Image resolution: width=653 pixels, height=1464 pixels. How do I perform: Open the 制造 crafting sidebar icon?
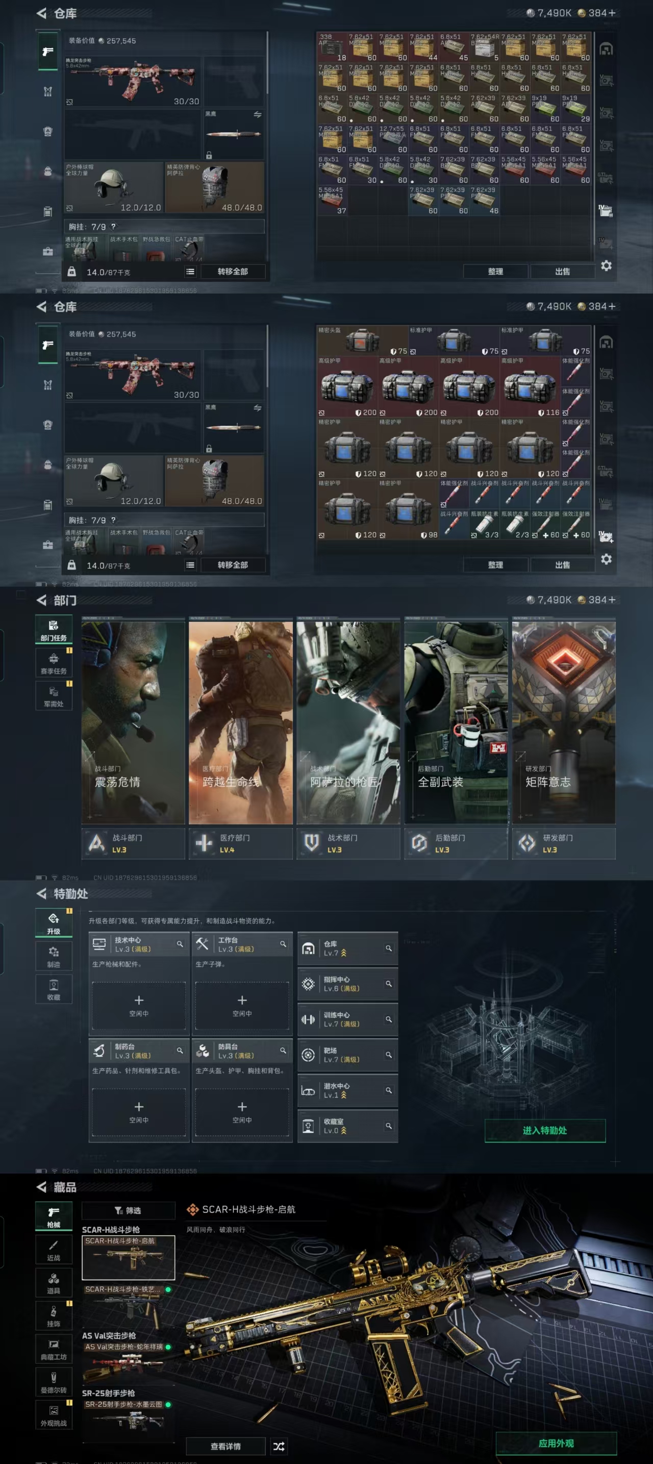(54, 957)
